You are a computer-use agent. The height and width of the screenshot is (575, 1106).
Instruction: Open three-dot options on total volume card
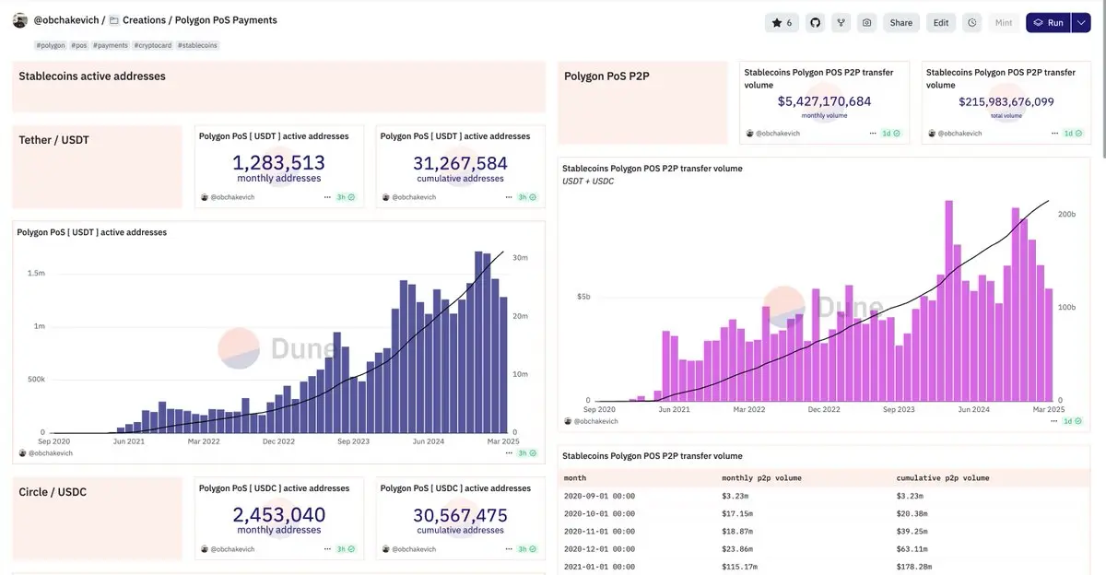click(1053, 134)
